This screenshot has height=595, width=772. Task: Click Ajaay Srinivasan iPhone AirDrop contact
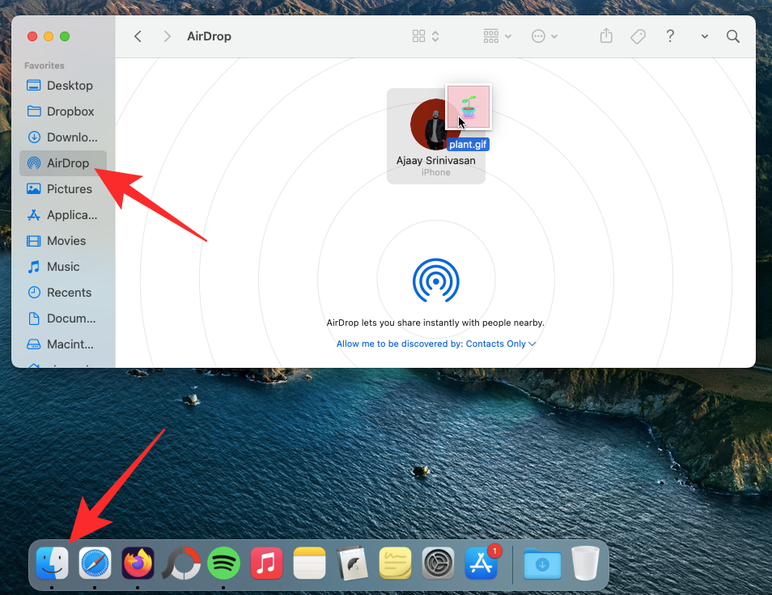pyautogui.click(x=435, y=136)
